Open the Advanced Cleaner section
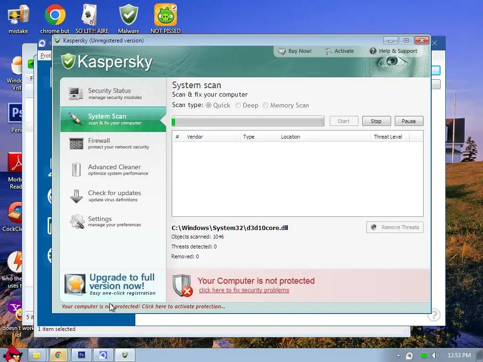This screenshot has height=362, width=483. (113, 170)
